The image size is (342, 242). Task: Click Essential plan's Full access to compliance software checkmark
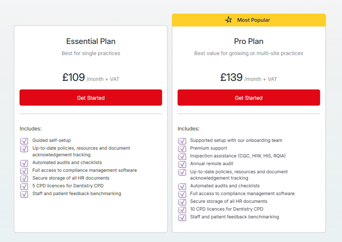[x=24, y=171]
